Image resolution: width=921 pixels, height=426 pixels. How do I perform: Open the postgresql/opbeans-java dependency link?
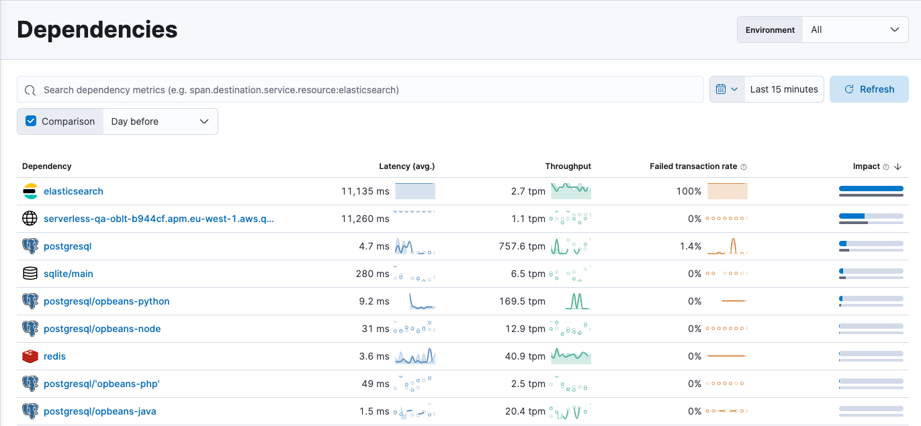[x=99, y=411]
